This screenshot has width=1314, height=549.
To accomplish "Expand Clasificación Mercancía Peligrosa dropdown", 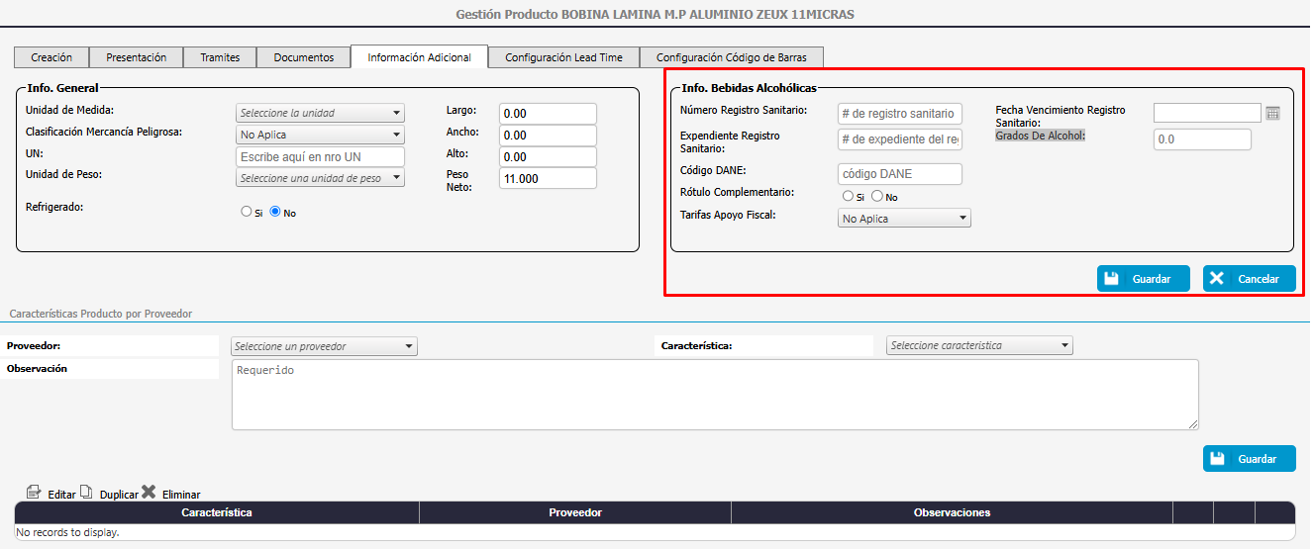I will tap(320, 135).
